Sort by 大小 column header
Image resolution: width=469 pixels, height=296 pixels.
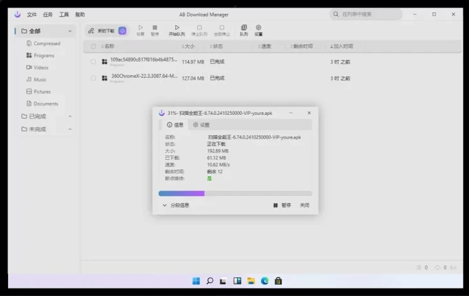pos(188,46)
